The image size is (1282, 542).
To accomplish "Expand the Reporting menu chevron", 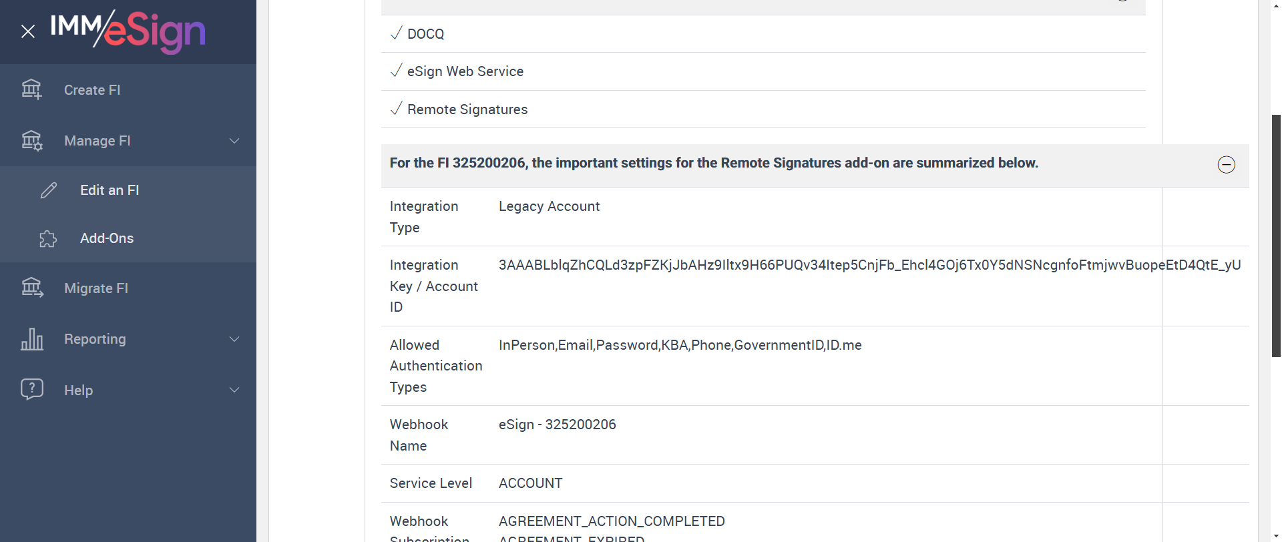I will [234, 339].
